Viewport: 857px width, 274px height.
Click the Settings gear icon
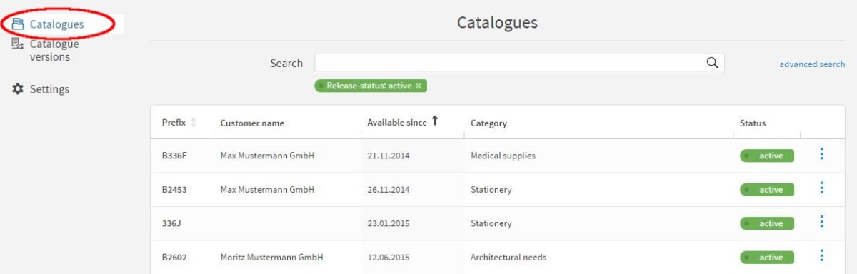pos(18,89)
